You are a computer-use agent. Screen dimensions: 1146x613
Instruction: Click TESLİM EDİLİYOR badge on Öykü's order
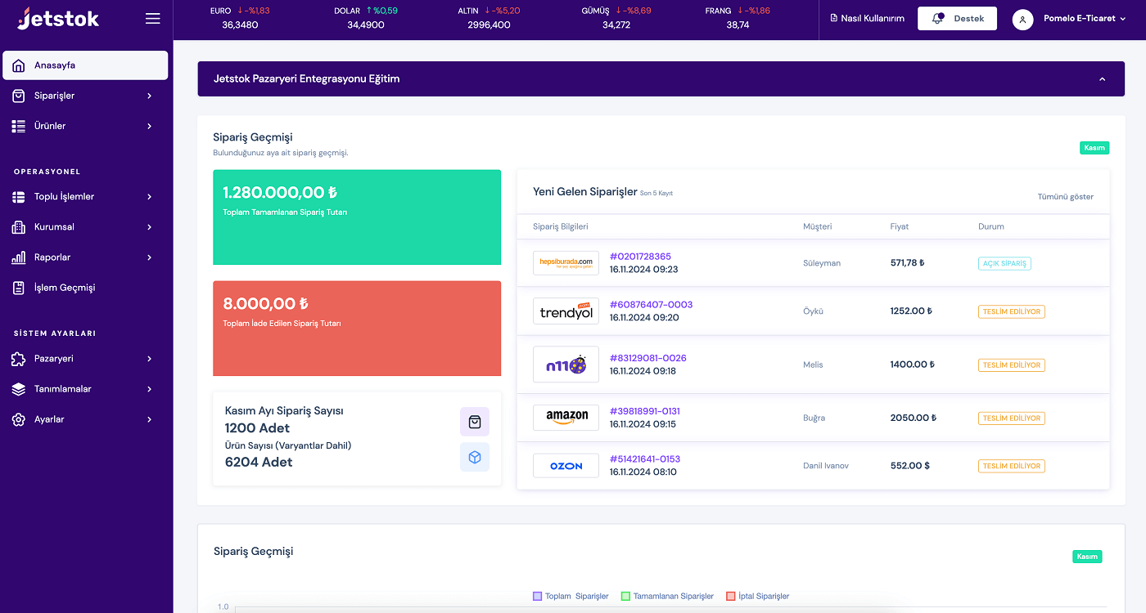(x=1012, y=311)
